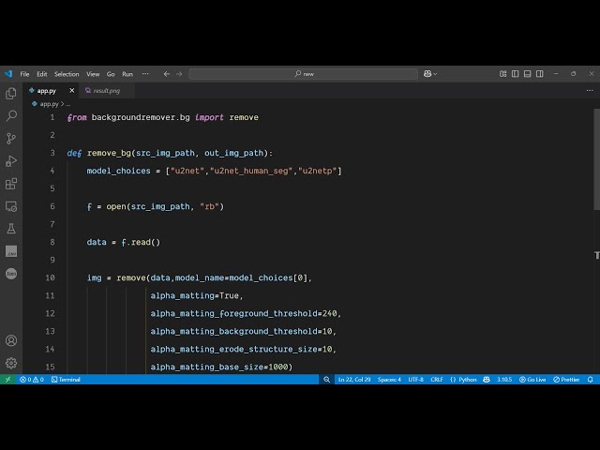The image size is (600, 450).
Task: Click line number 3 in gutter
Action: pos(52,153)
